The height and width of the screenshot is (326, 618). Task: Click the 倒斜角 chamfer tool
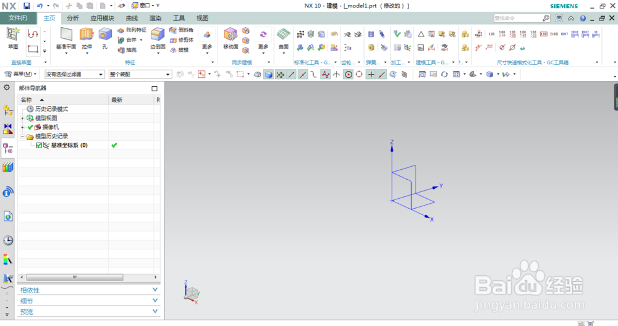pyautogui.click(x=181, y=30)
